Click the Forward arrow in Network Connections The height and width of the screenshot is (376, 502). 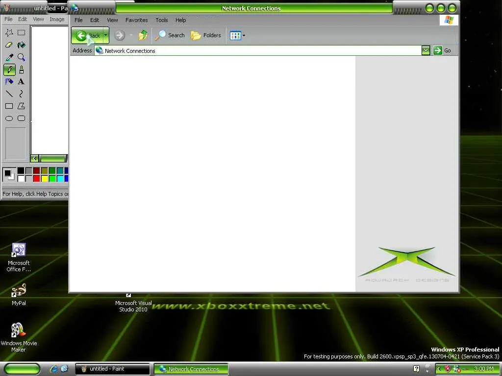(x=120, y=35)
